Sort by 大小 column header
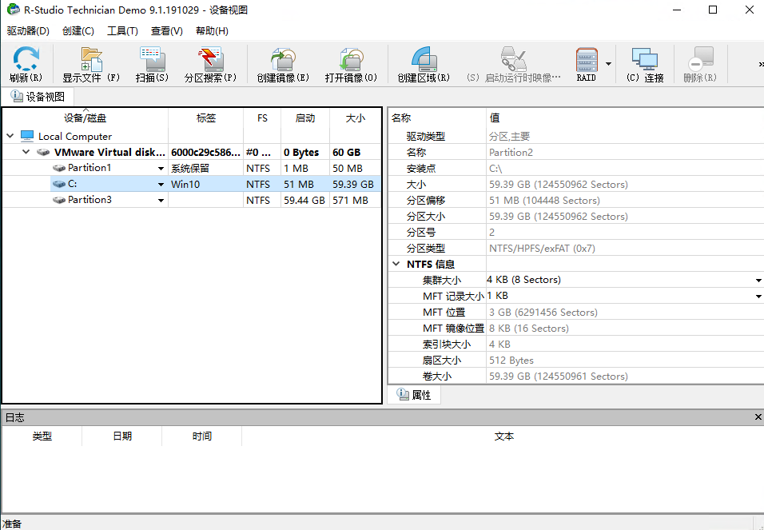Viewport: 764px width, 530px height. coord(355,118)
